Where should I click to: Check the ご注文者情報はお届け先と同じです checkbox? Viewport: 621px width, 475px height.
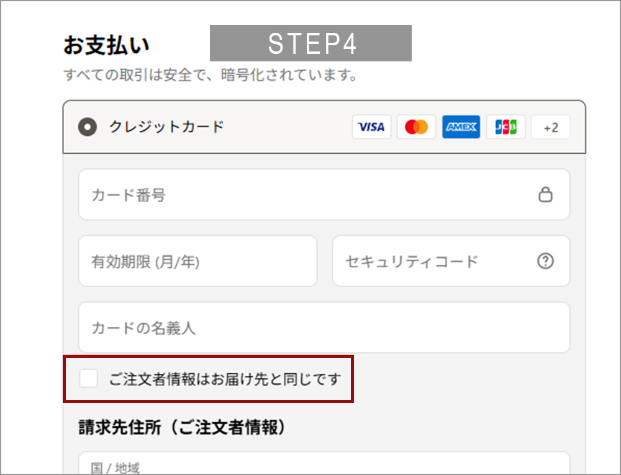pyautogui.click(x=88, y=378)
